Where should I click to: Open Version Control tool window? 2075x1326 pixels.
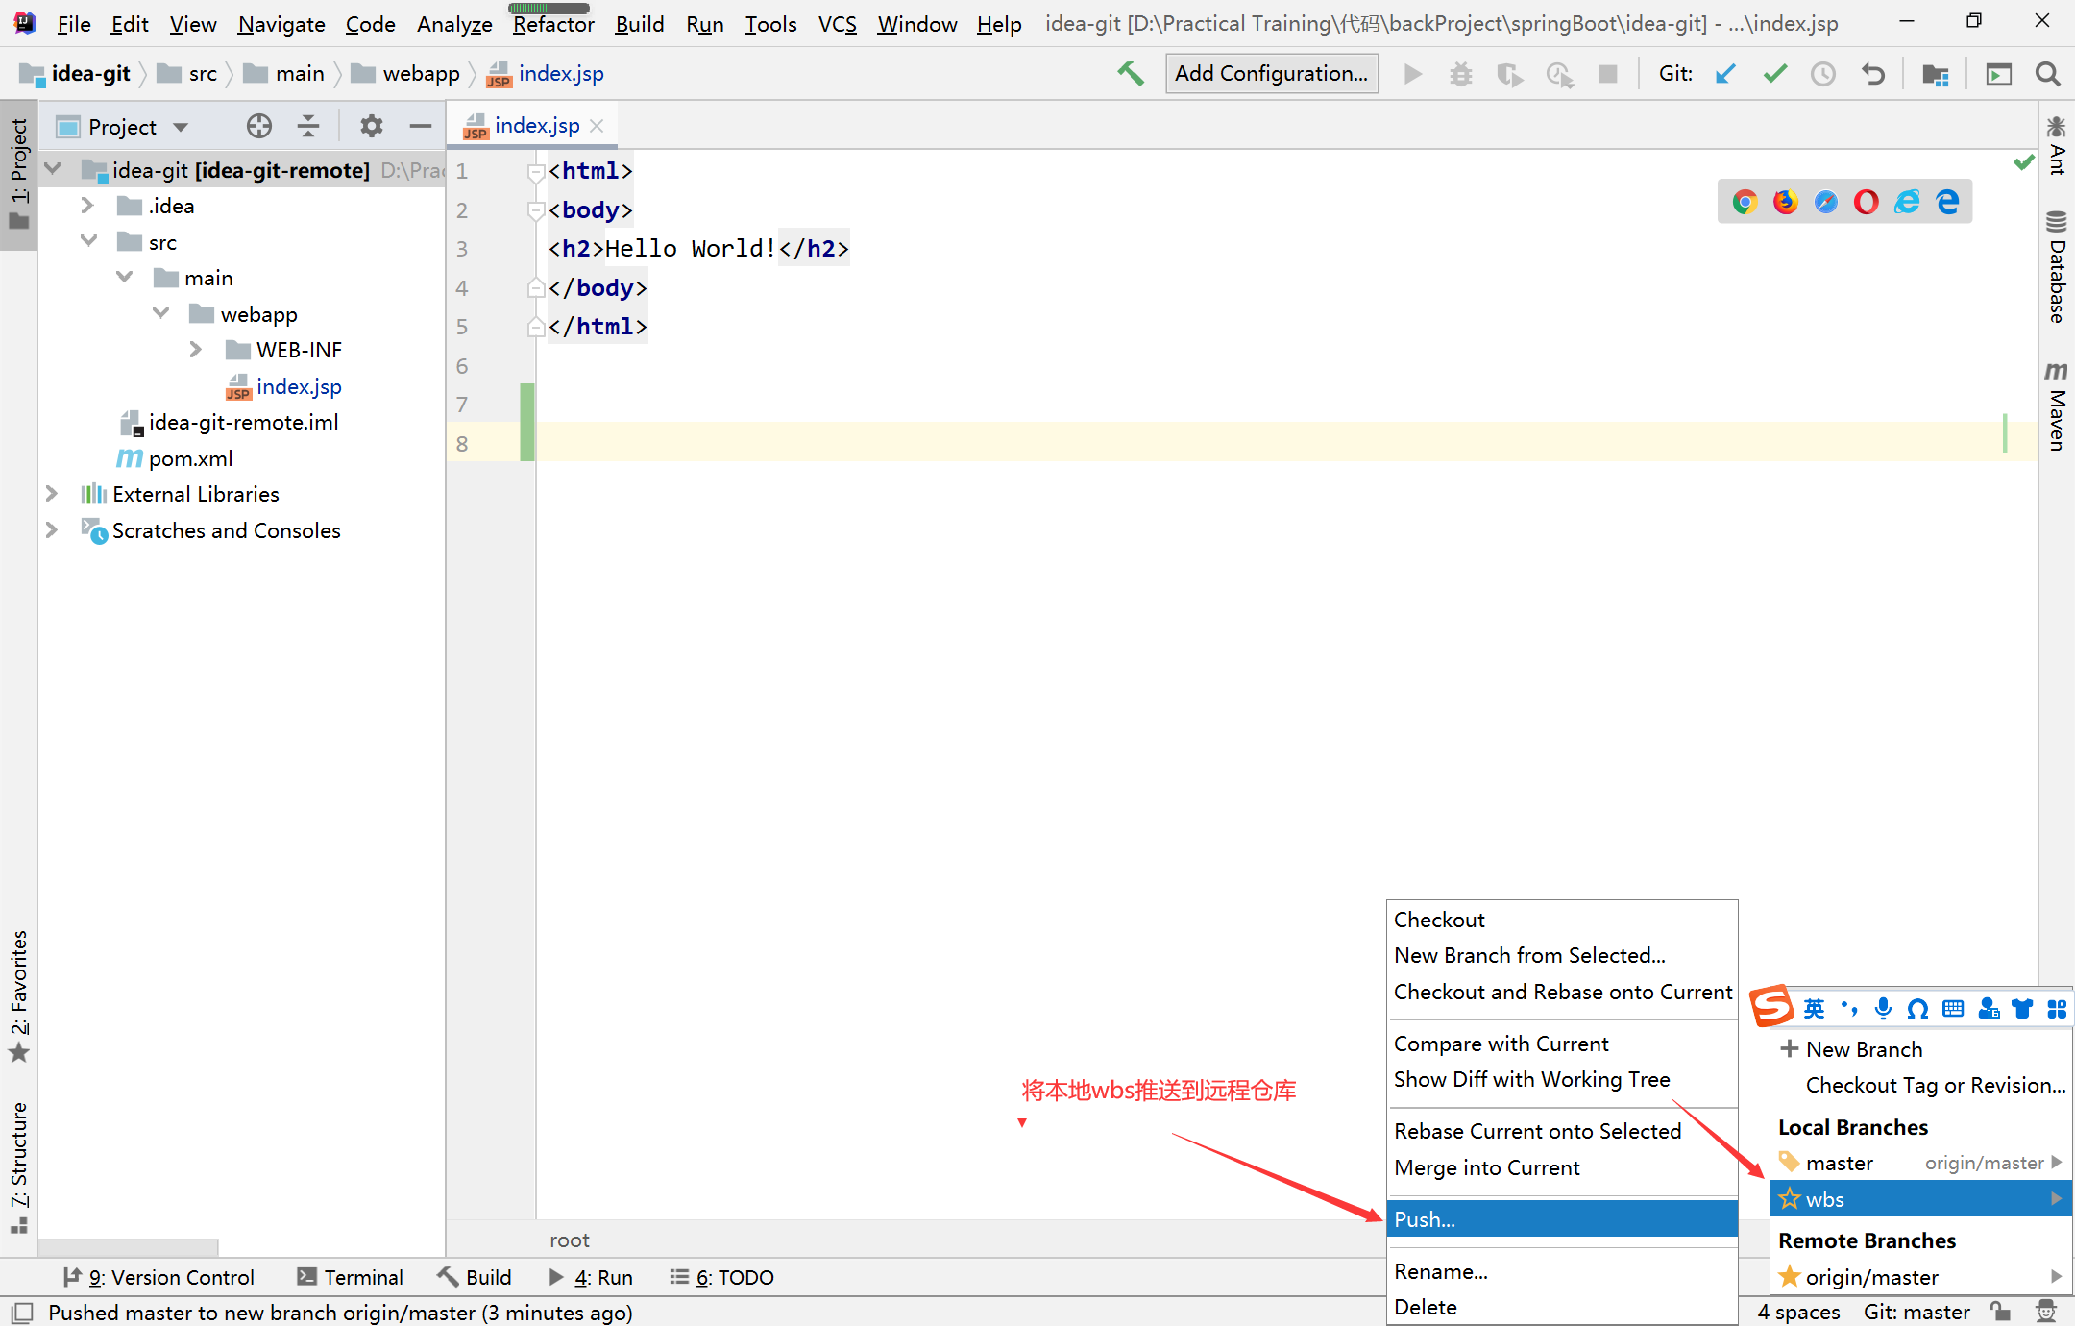click(159, 1277)
